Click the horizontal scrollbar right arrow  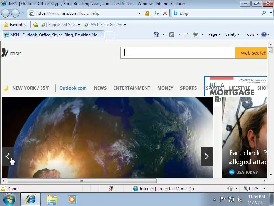(264, 181)
